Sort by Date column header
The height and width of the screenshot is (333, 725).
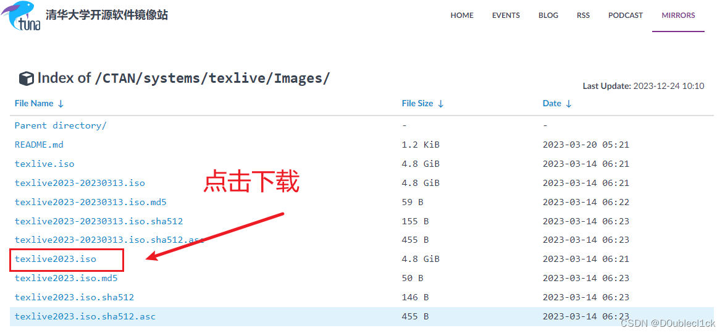[x=557, y=104]
